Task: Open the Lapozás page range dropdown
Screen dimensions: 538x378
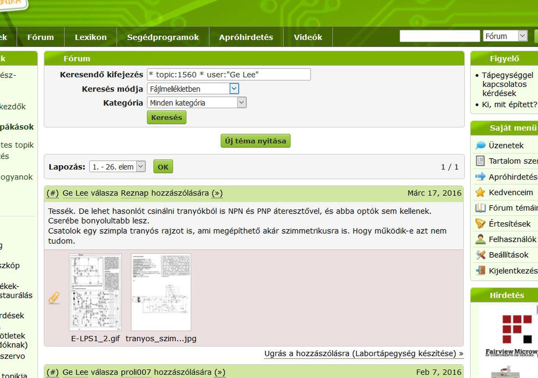Action: pos(117,167)
